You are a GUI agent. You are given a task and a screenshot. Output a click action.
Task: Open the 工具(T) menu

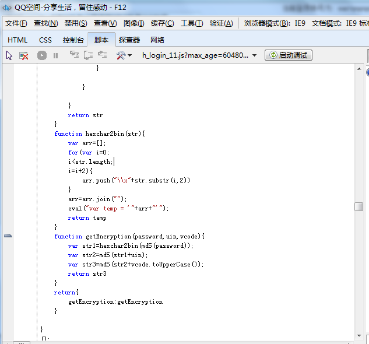point(192,23)
